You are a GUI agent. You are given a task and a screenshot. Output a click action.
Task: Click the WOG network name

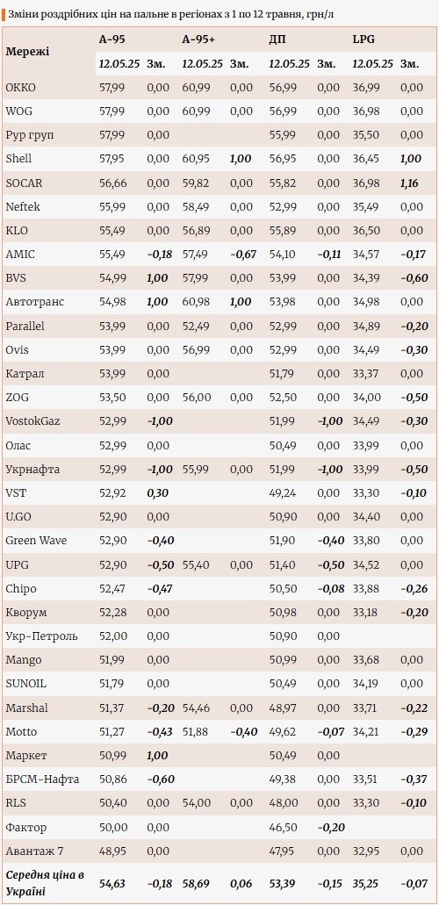pos(18,111)
